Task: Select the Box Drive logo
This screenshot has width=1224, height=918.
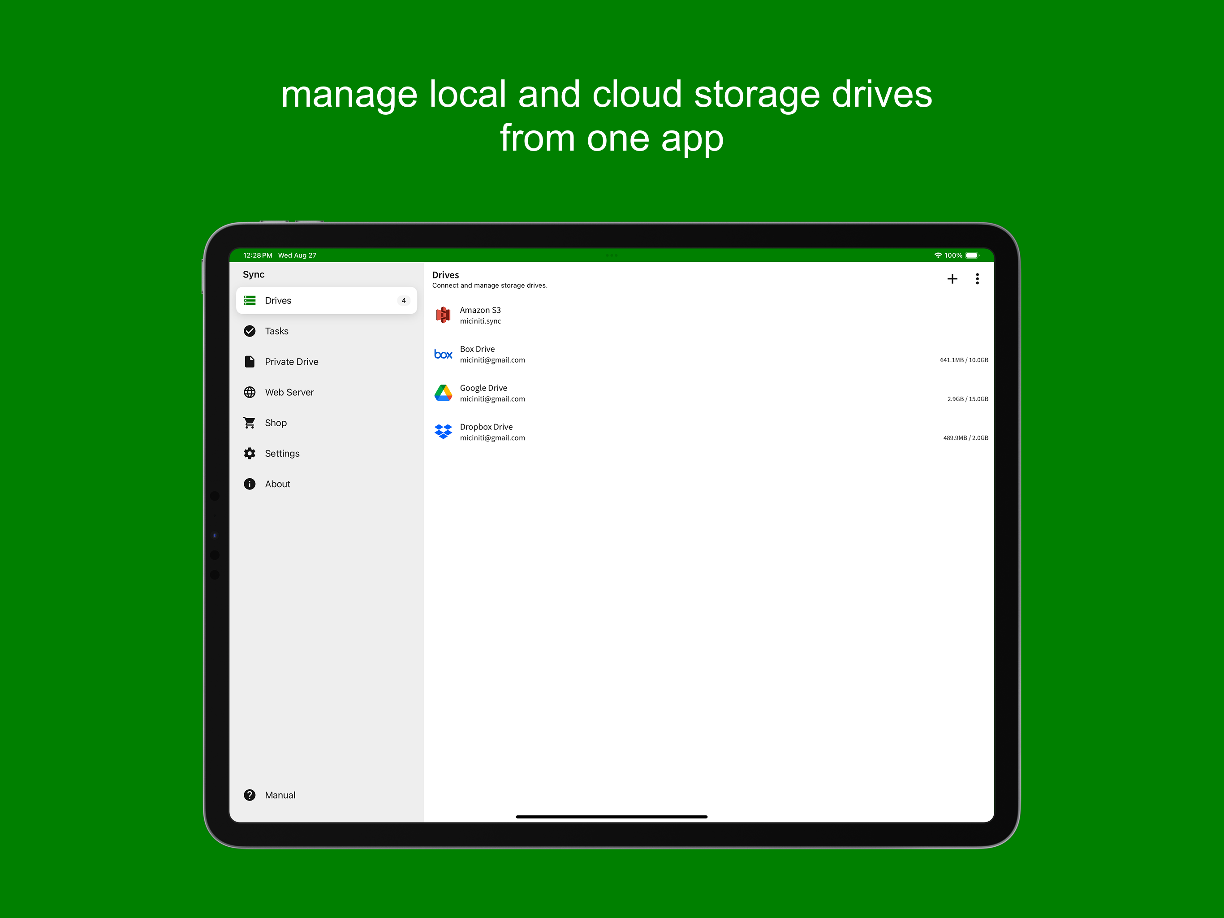Action: pyautogui.click(x=443, y=354)
